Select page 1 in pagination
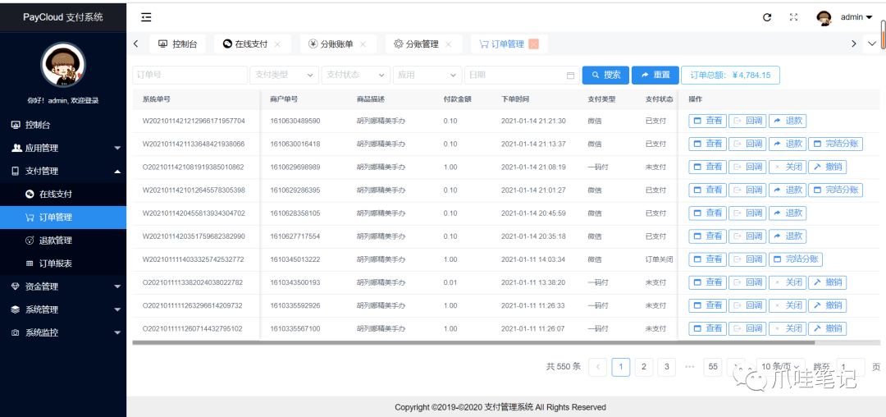 coord(620,367)
